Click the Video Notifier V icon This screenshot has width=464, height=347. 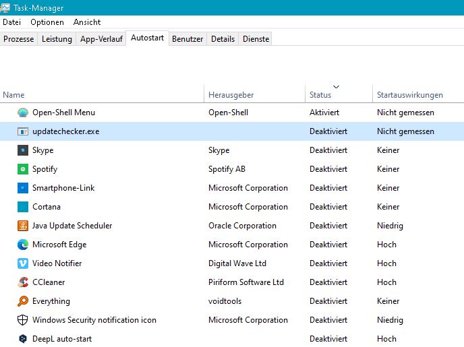(x=23, y=263)
